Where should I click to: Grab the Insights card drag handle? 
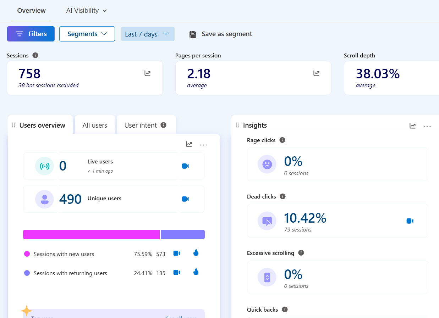tap(237, 125)
